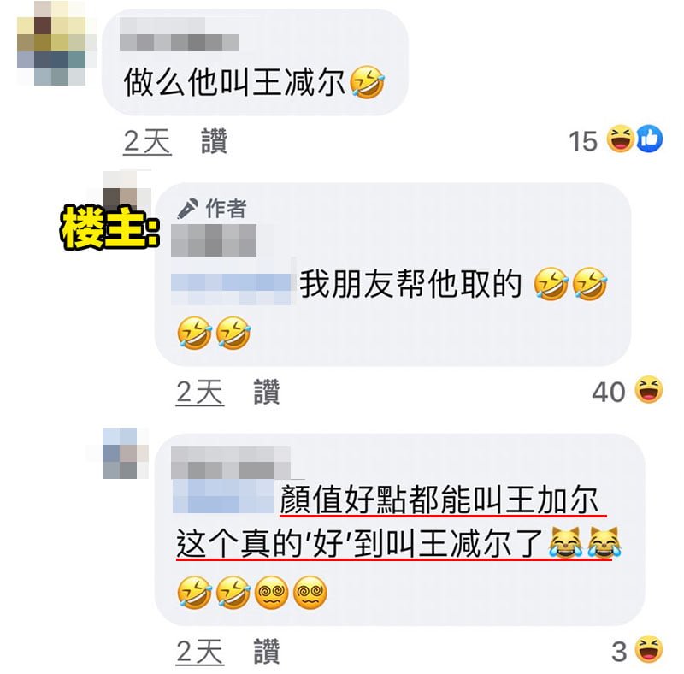
Task: View reaction count 40 on author's reply
Action: tap(608, 392)
